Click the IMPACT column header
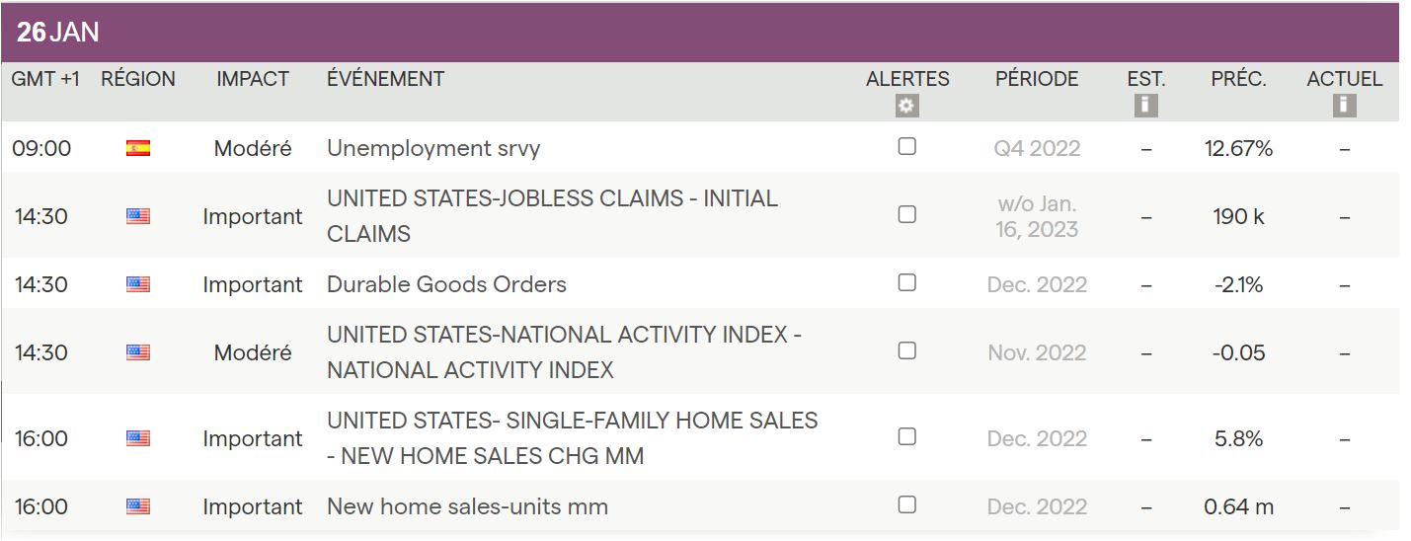Image resolution: width=1411 pixels, height=541 pixels. click(x=253, y=79)
